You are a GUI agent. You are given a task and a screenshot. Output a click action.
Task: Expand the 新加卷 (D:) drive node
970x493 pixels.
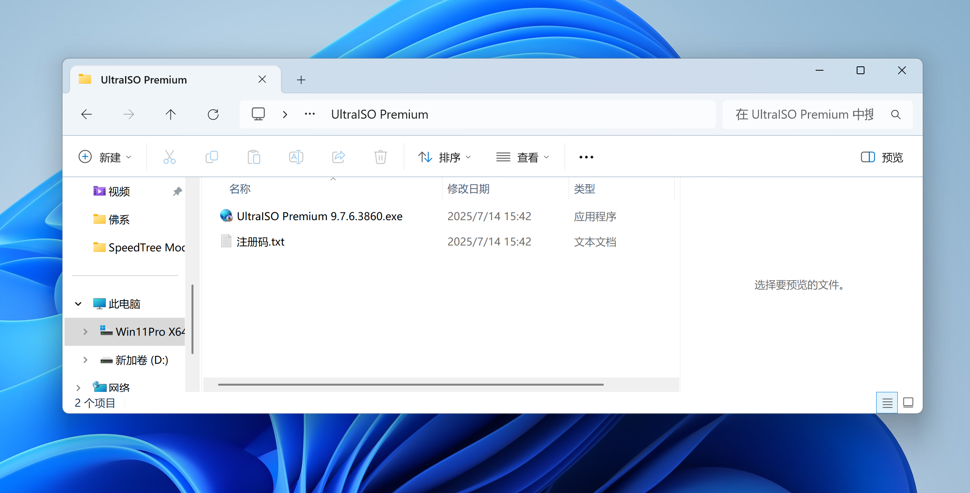pos(85,360)
